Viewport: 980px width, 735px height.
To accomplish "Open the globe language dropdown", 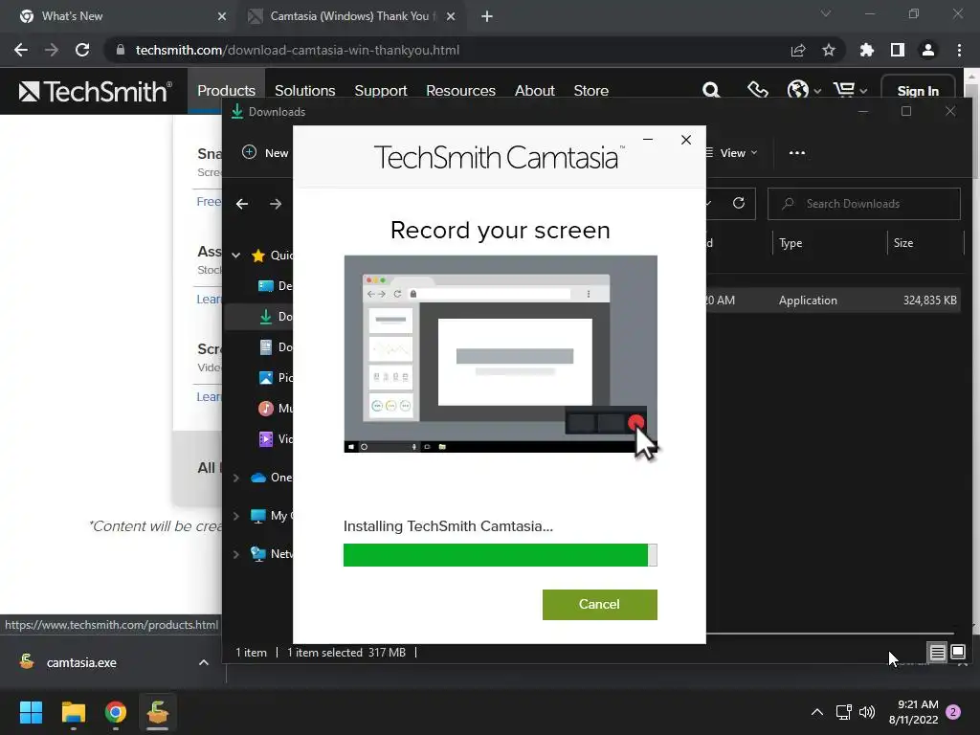I will point(804,90).
